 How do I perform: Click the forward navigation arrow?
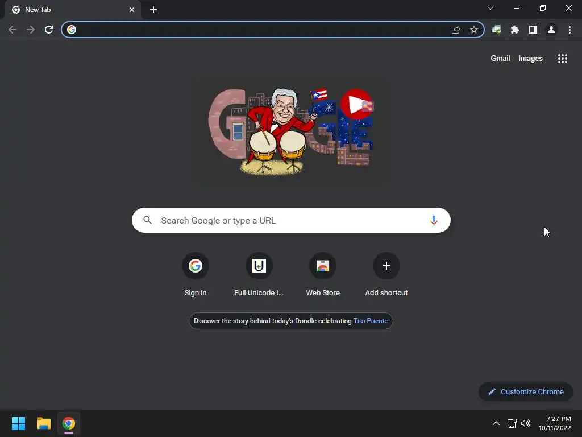[x=31, y=30]
